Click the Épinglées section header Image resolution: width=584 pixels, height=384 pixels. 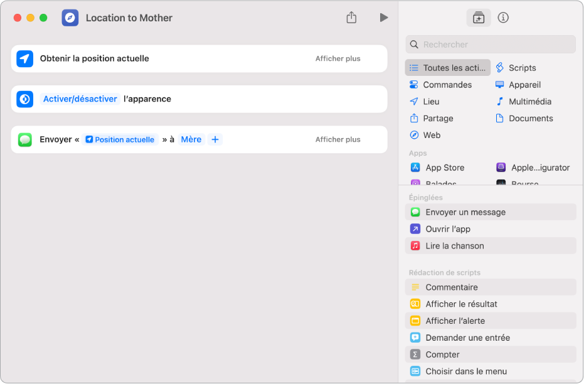point(425,198)
